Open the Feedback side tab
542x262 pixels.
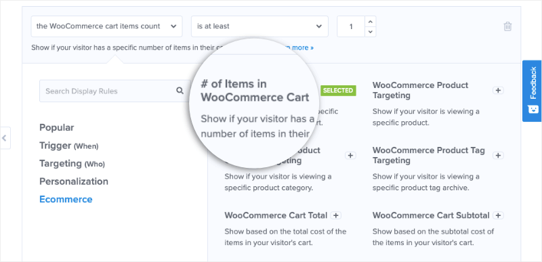[x=532, y=91]
